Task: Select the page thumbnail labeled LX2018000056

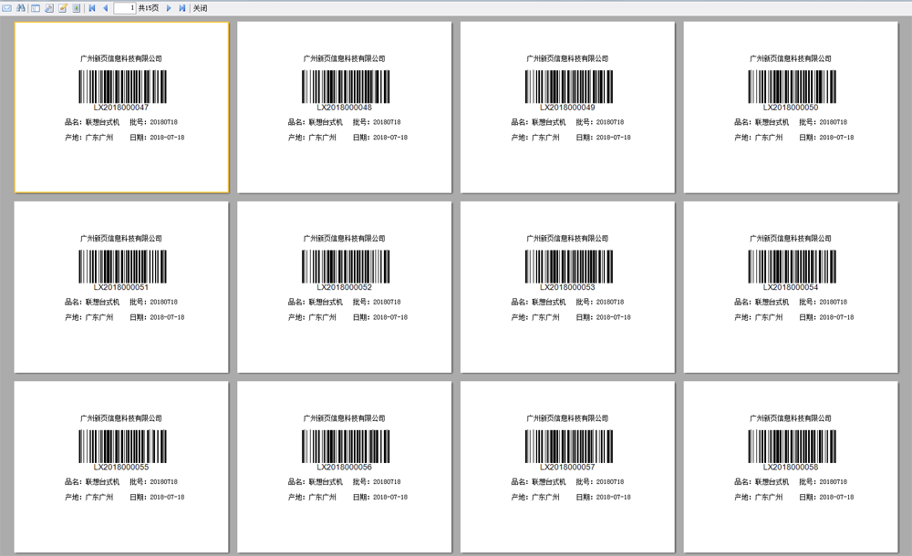Action: tap(345, 467)
